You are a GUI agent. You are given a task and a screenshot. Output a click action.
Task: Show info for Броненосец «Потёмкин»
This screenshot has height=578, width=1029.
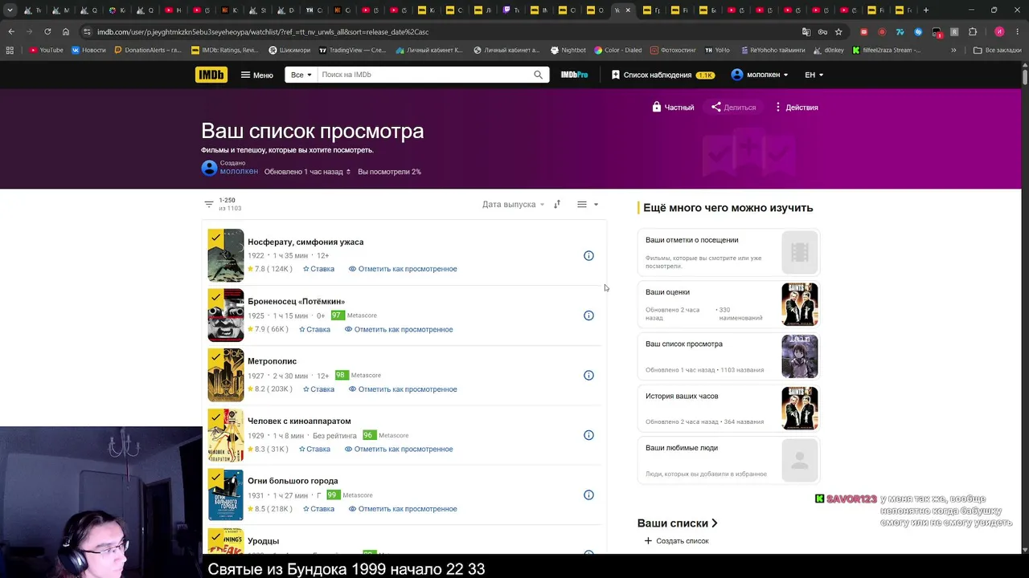(x=588, y=315)
